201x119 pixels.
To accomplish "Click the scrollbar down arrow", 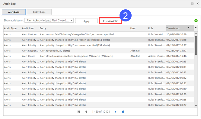I will point(196,106).
